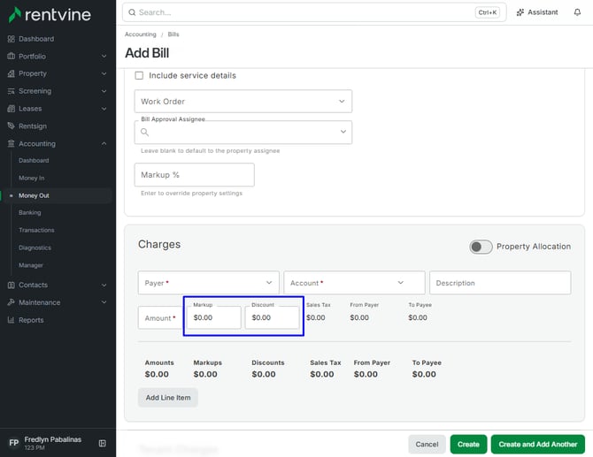Open Reports in sidebar
The width and height of the screenshot is (593, 457).
point(31,320)
